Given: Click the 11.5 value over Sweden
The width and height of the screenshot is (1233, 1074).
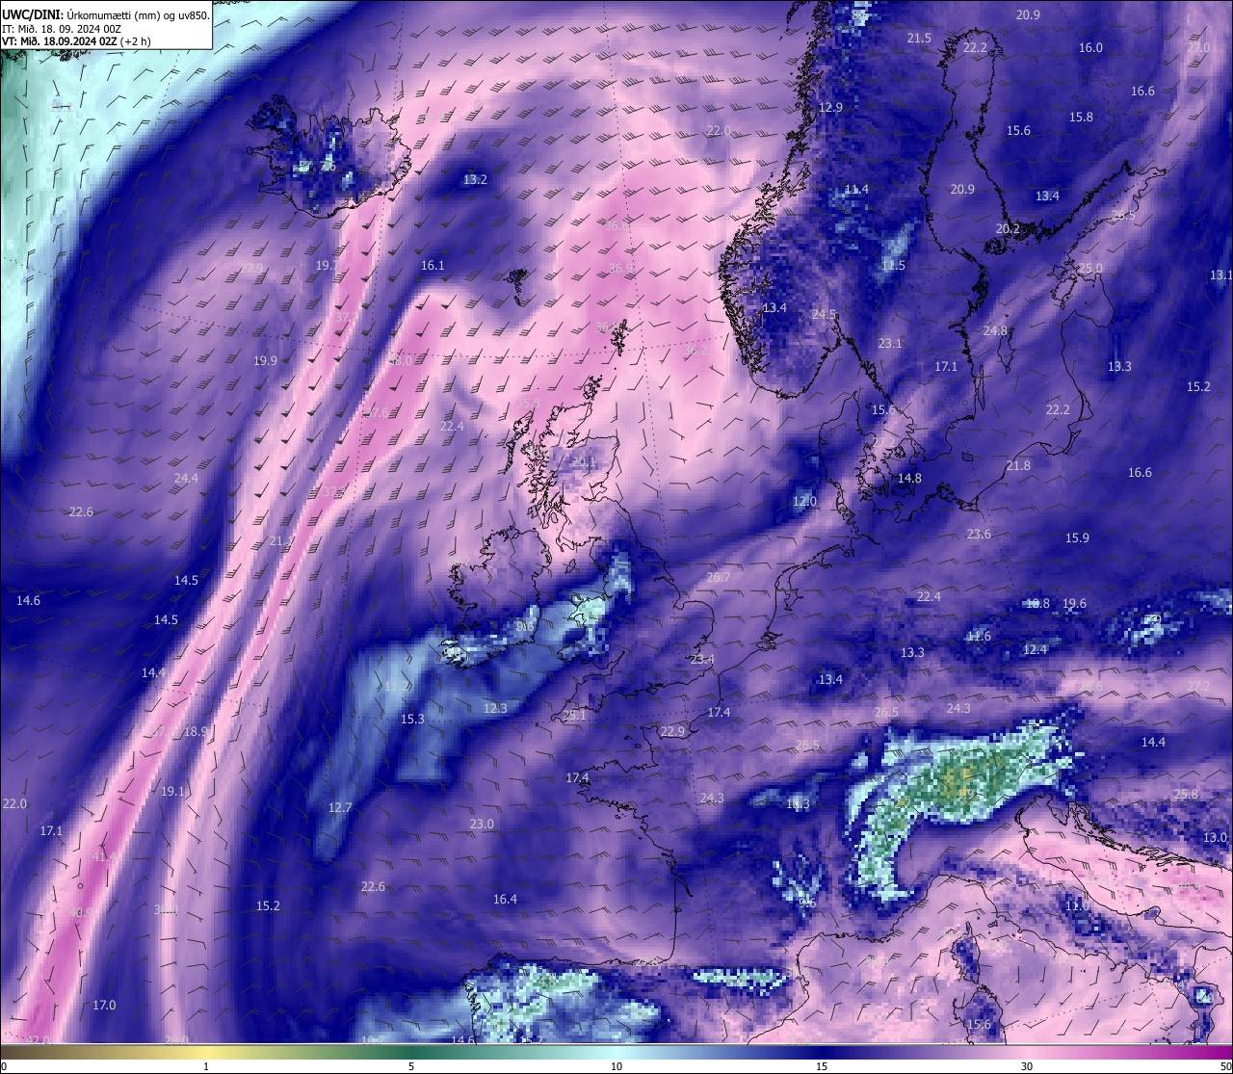Looking at the screenshot, I should [893, 266].
